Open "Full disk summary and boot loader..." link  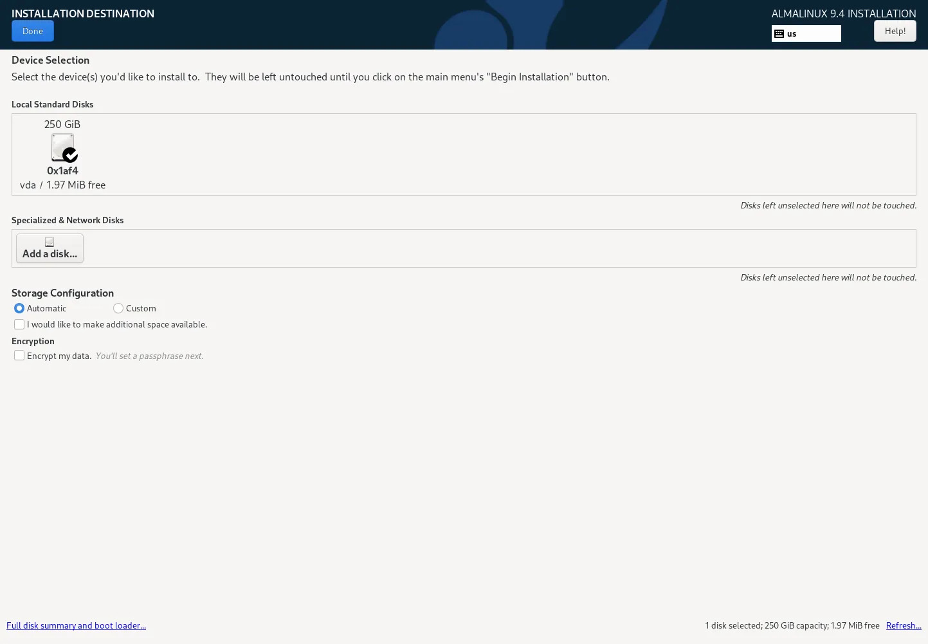[x=76, y=625]
